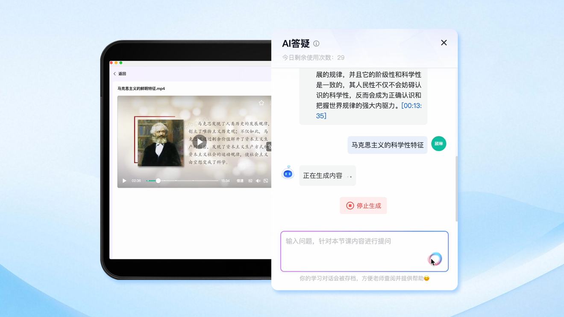Close the AI答疑 panel
The height and width of the screenshot is (317, 564).
[x=444, y=43]
